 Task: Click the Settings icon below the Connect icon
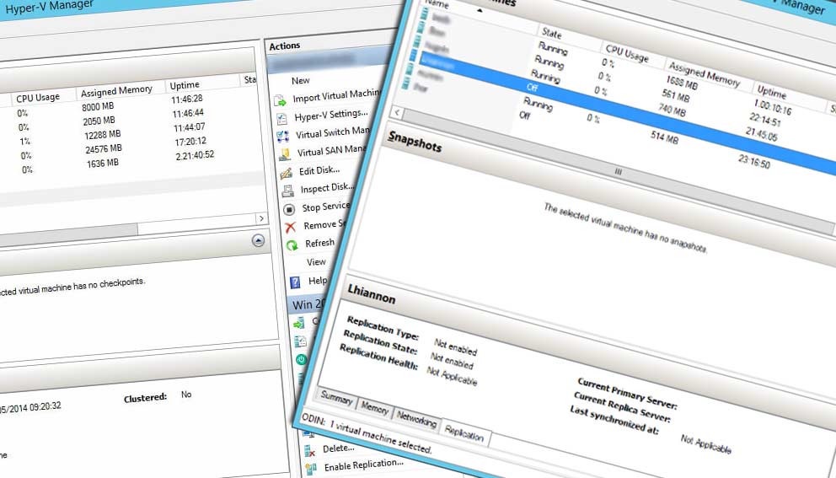point(300,341)
